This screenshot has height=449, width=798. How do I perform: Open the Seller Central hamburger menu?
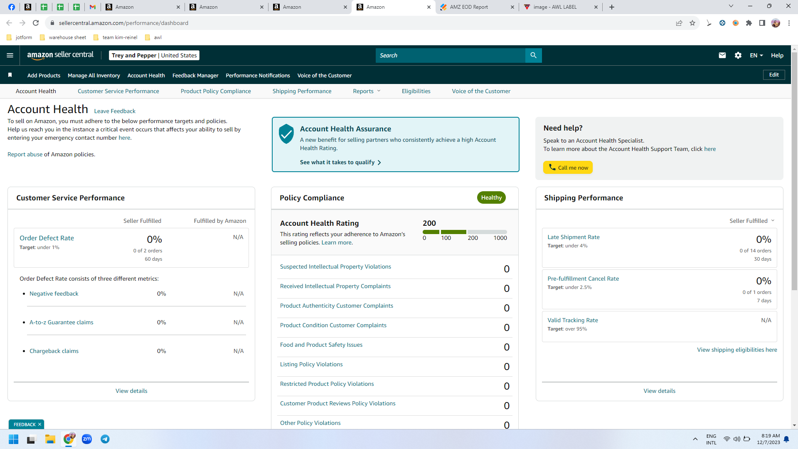click(10, 55)
